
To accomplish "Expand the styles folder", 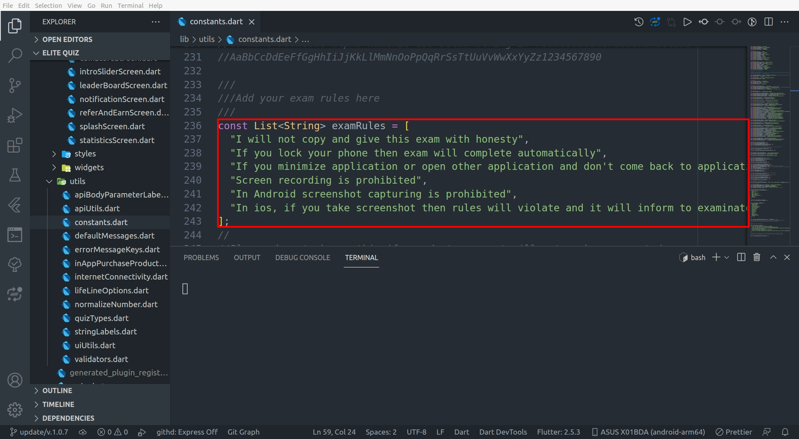I will pos(85,154).
